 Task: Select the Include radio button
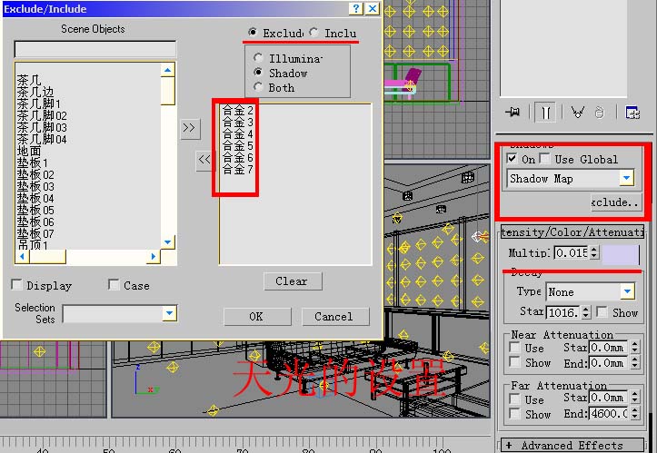click(314, 32)
